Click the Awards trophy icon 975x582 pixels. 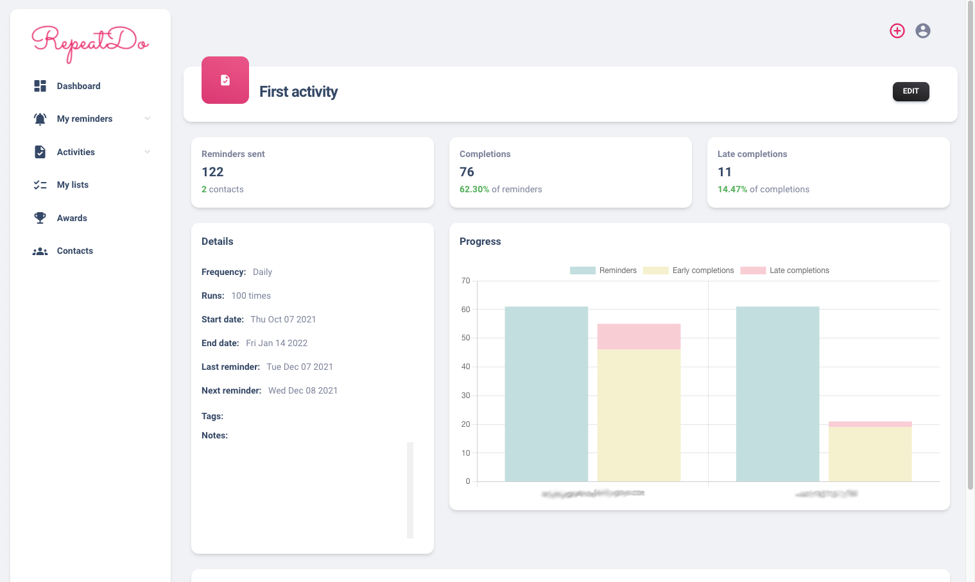tap(40, 218)
